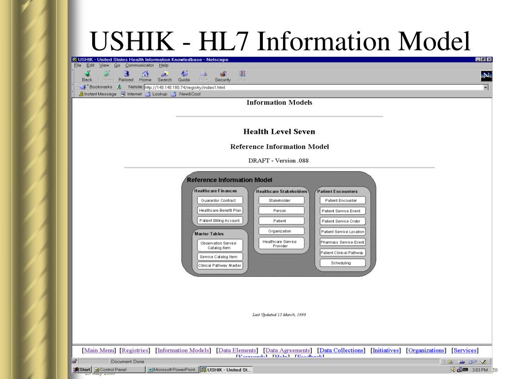
Task: Click the Netscape N logo
Action: coord(486,76)
